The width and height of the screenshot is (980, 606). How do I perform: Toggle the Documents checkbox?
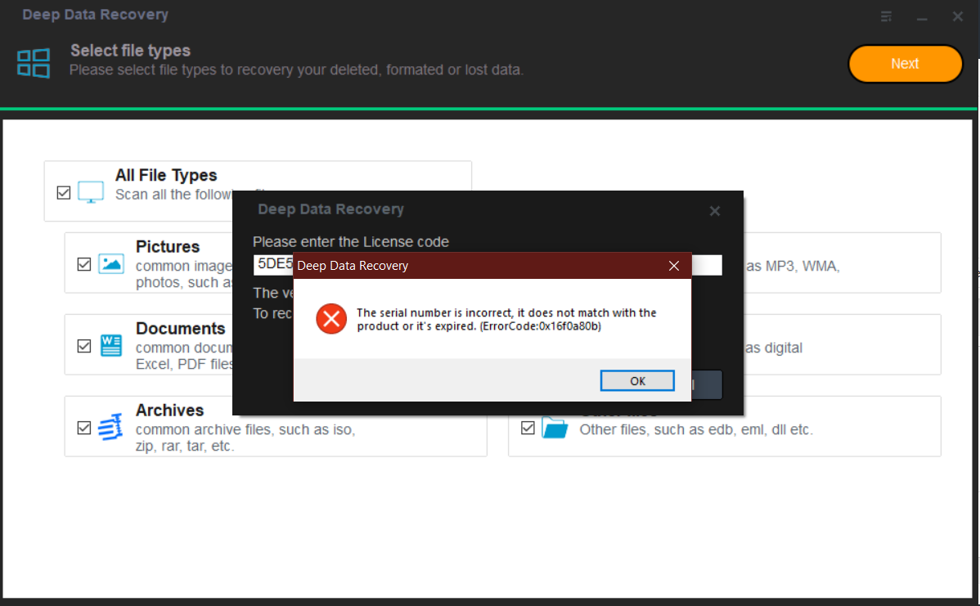tap(84, 346)
